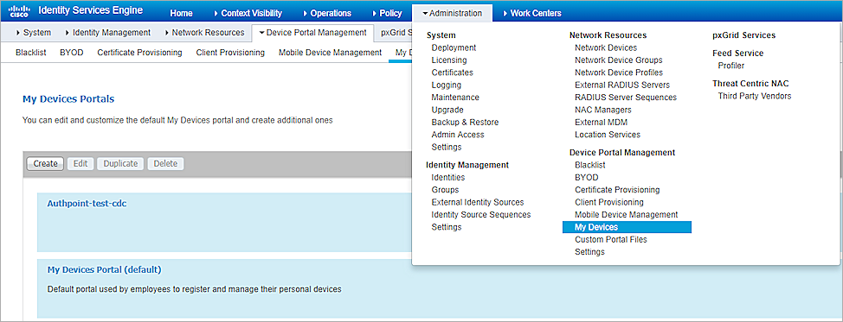Select RADIUS Server Sequences menu item
This screenshot has height=322, width=843.
626,98
